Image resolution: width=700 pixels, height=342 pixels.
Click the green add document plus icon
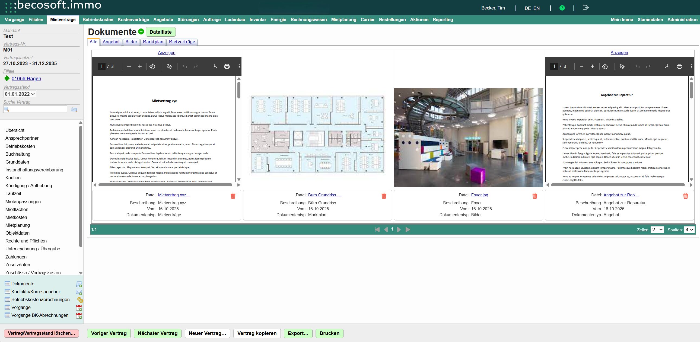pos(141,31)
